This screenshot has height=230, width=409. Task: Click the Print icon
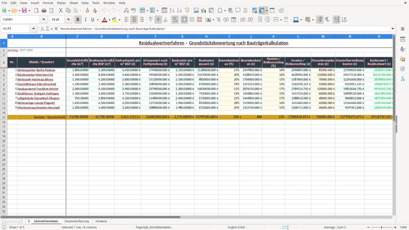(x=44, y=11)
